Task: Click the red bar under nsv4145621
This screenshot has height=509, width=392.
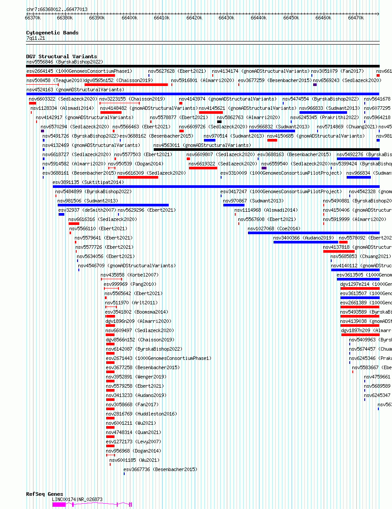Action: pos(211,112)
